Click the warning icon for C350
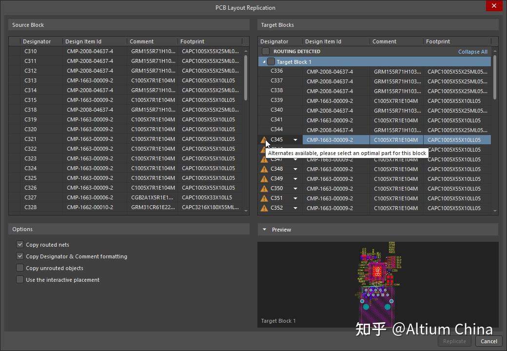Screen dimensions: 507x351 [264, 189]
